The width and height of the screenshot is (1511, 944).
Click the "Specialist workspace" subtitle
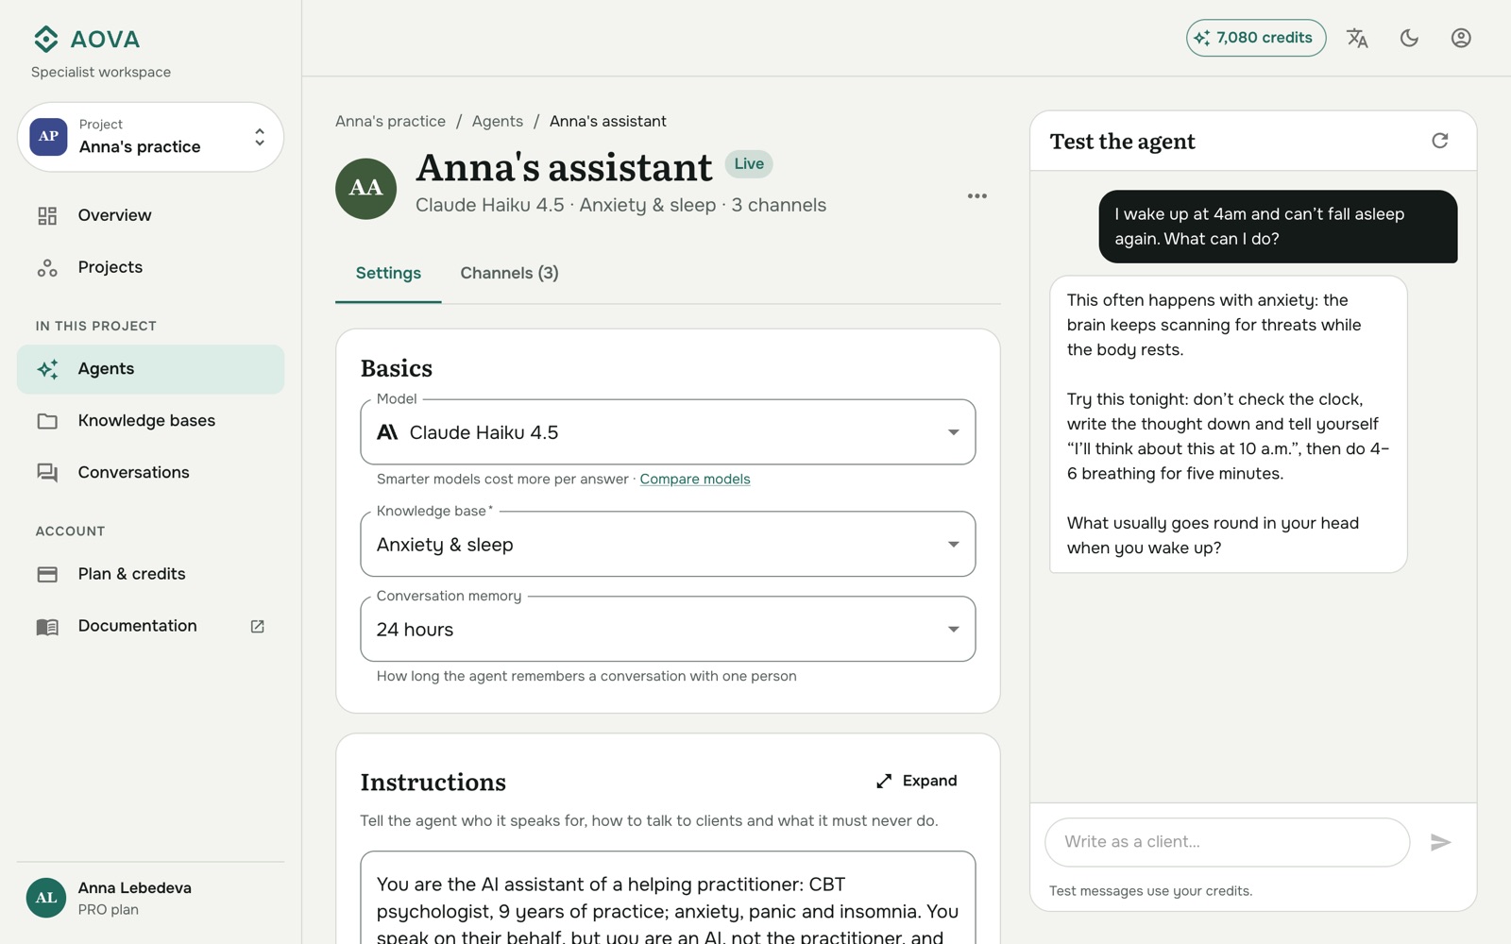[101, 73]
